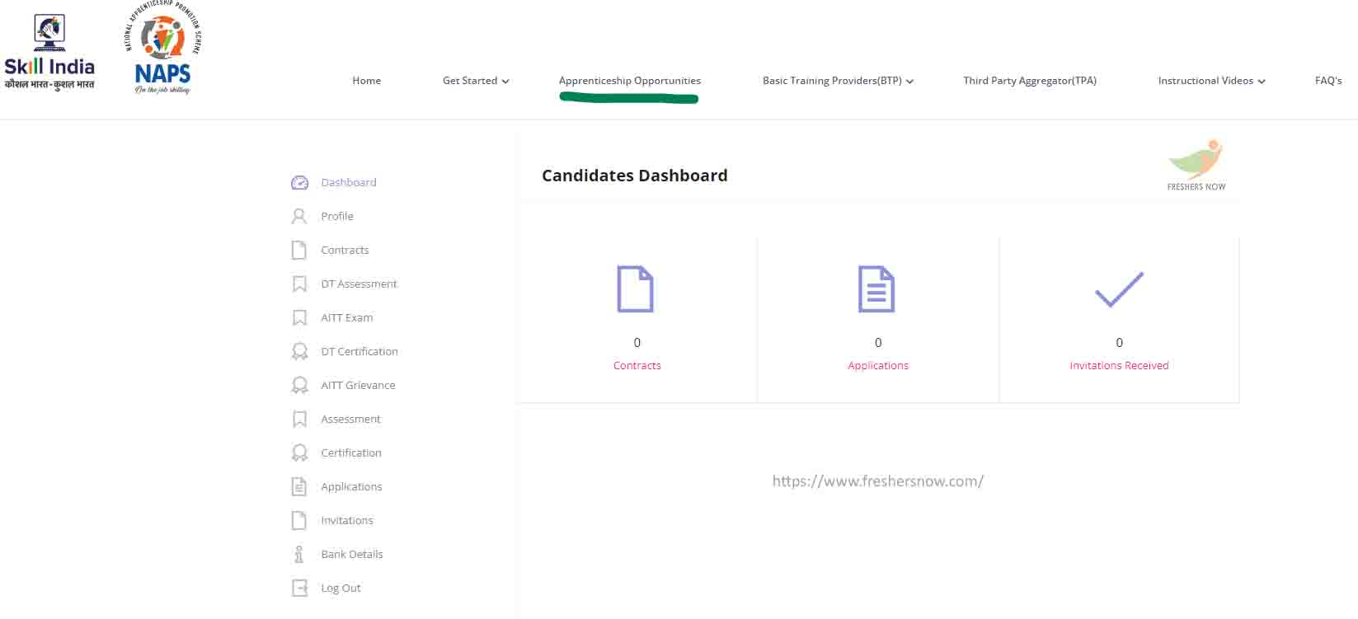Open Invitations from the sidebar
This screenshot has width=1358, height=619.
click(x=347, y=521)
